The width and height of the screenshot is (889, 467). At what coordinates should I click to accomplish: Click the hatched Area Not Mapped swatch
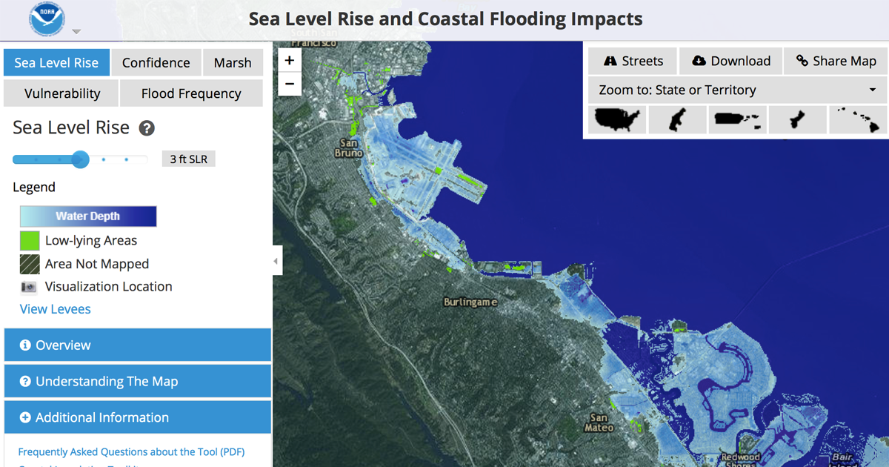point(30,264)
